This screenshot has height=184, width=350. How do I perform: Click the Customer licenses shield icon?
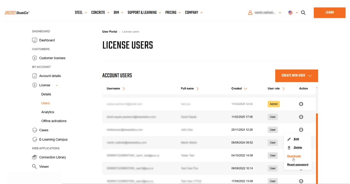tap(34, 58)
